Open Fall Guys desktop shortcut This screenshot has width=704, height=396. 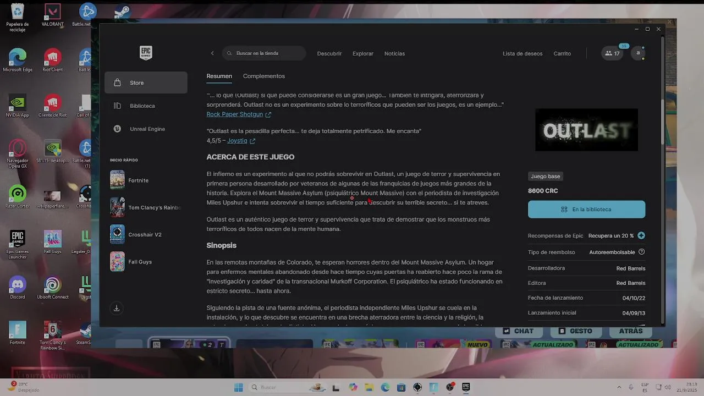[x=53, y=242]
